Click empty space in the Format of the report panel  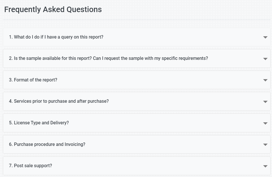click(159, 80)
